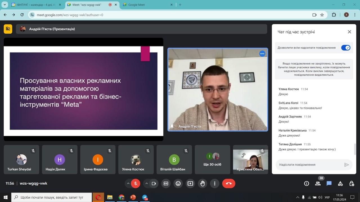Unmute the microphone
Image resolution: width=360 pixels, height=202 pixels.
click(x=136, y=183)
